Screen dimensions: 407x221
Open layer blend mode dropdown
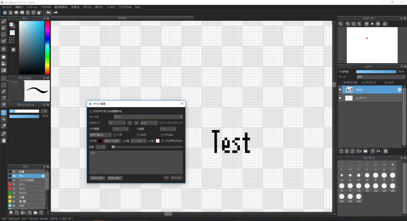(380, 77)
